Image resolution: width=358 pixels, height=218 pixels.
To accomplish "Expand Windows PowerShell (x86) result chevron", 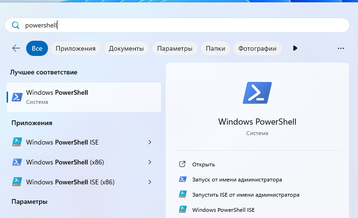I will (x=150, y=162).
